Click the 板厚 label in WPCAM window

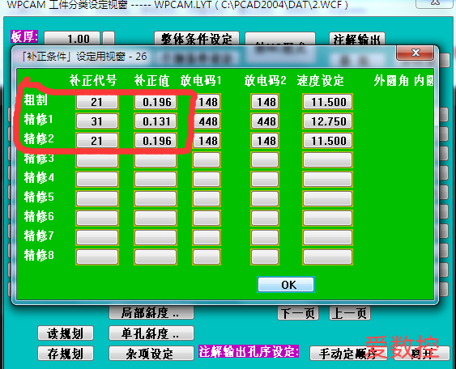[x=24, y=36]
